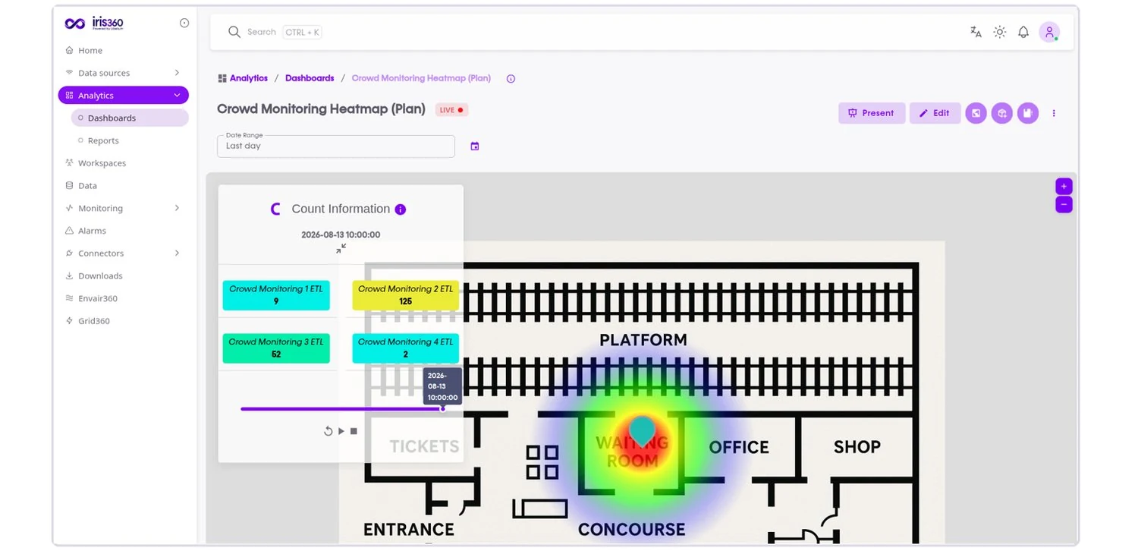This screenshot has width=1138, height=554.
Task: Click the round cube-add widget icon
Action: coord(1002,113)
